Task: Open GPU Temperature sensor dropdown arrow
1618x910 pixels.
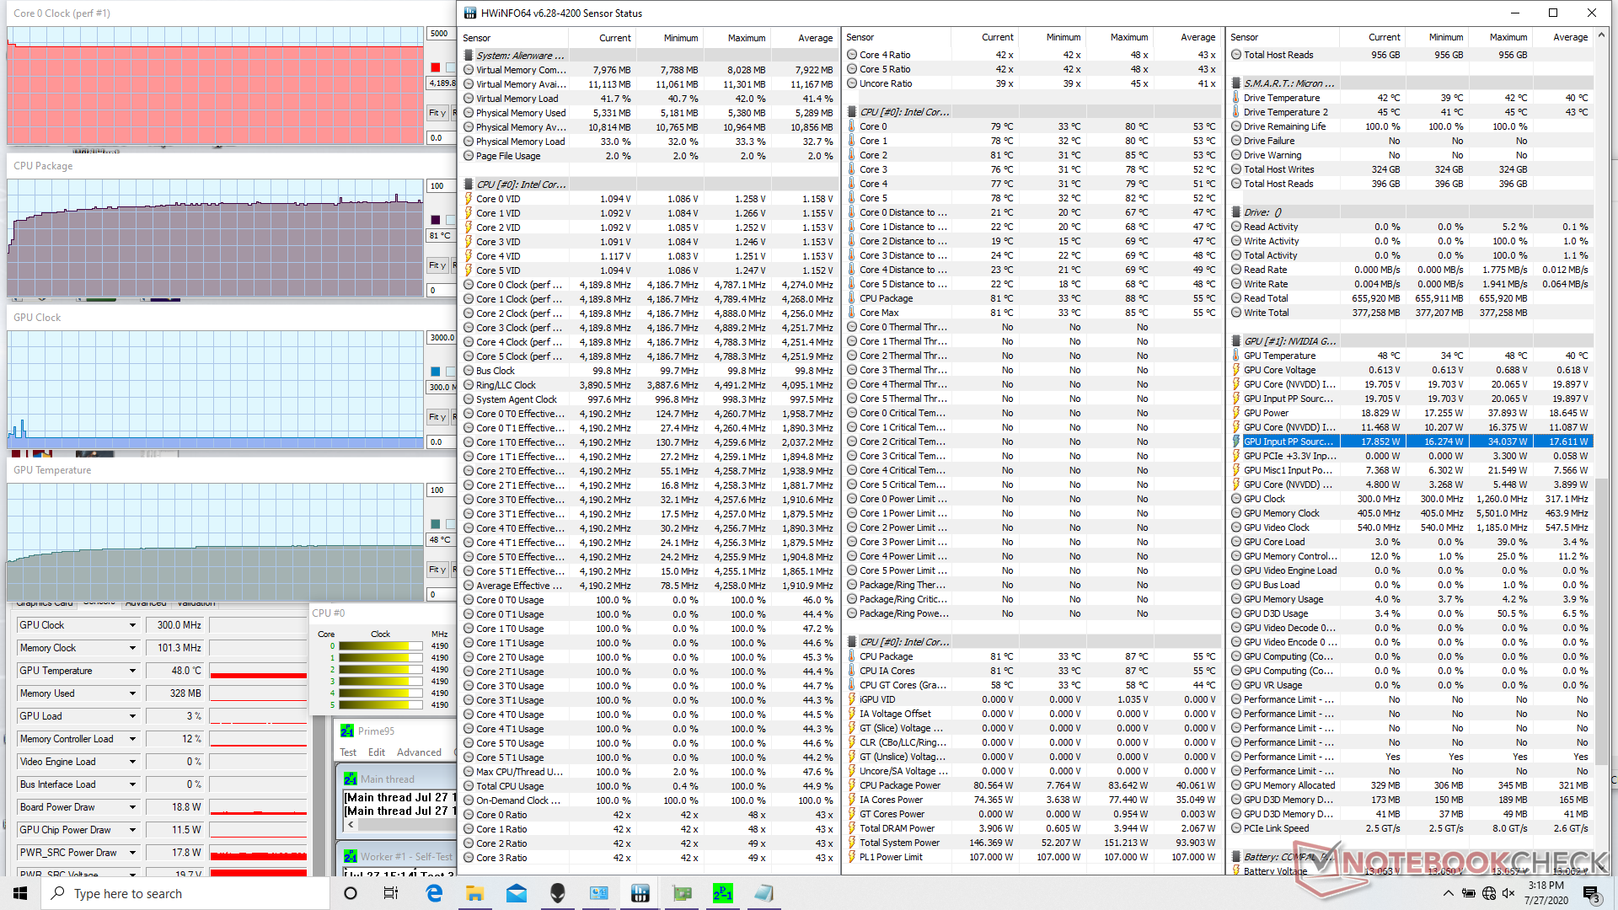Action: 132,671
